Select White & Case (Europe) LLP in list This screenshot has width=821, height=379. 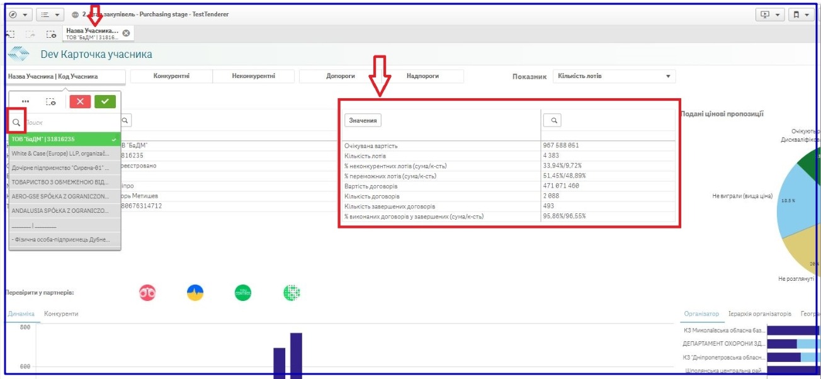64,153
